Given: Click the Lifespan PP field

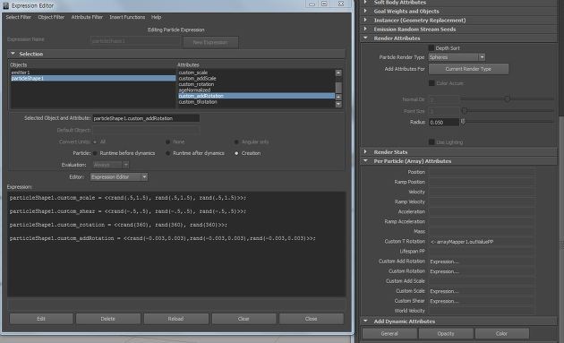Looking at the screenshot, I should click(x=481, y=252).
